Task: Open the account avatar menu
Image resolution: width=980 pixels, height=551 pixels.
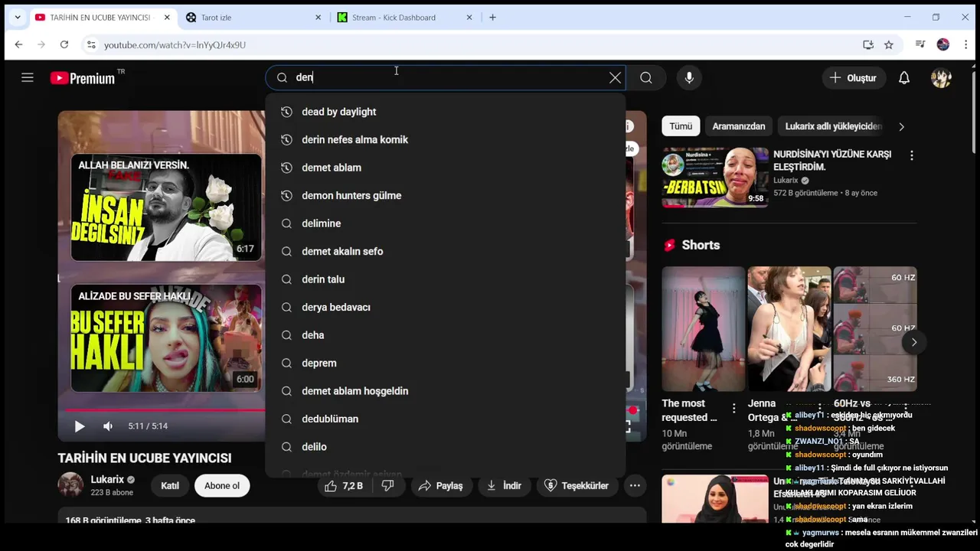Action: (x=941, y=77)
